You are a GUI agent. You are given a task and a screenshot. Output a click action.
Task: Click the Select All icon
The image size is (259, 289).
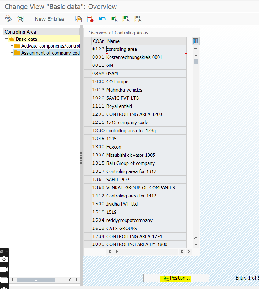click(114, 19)
